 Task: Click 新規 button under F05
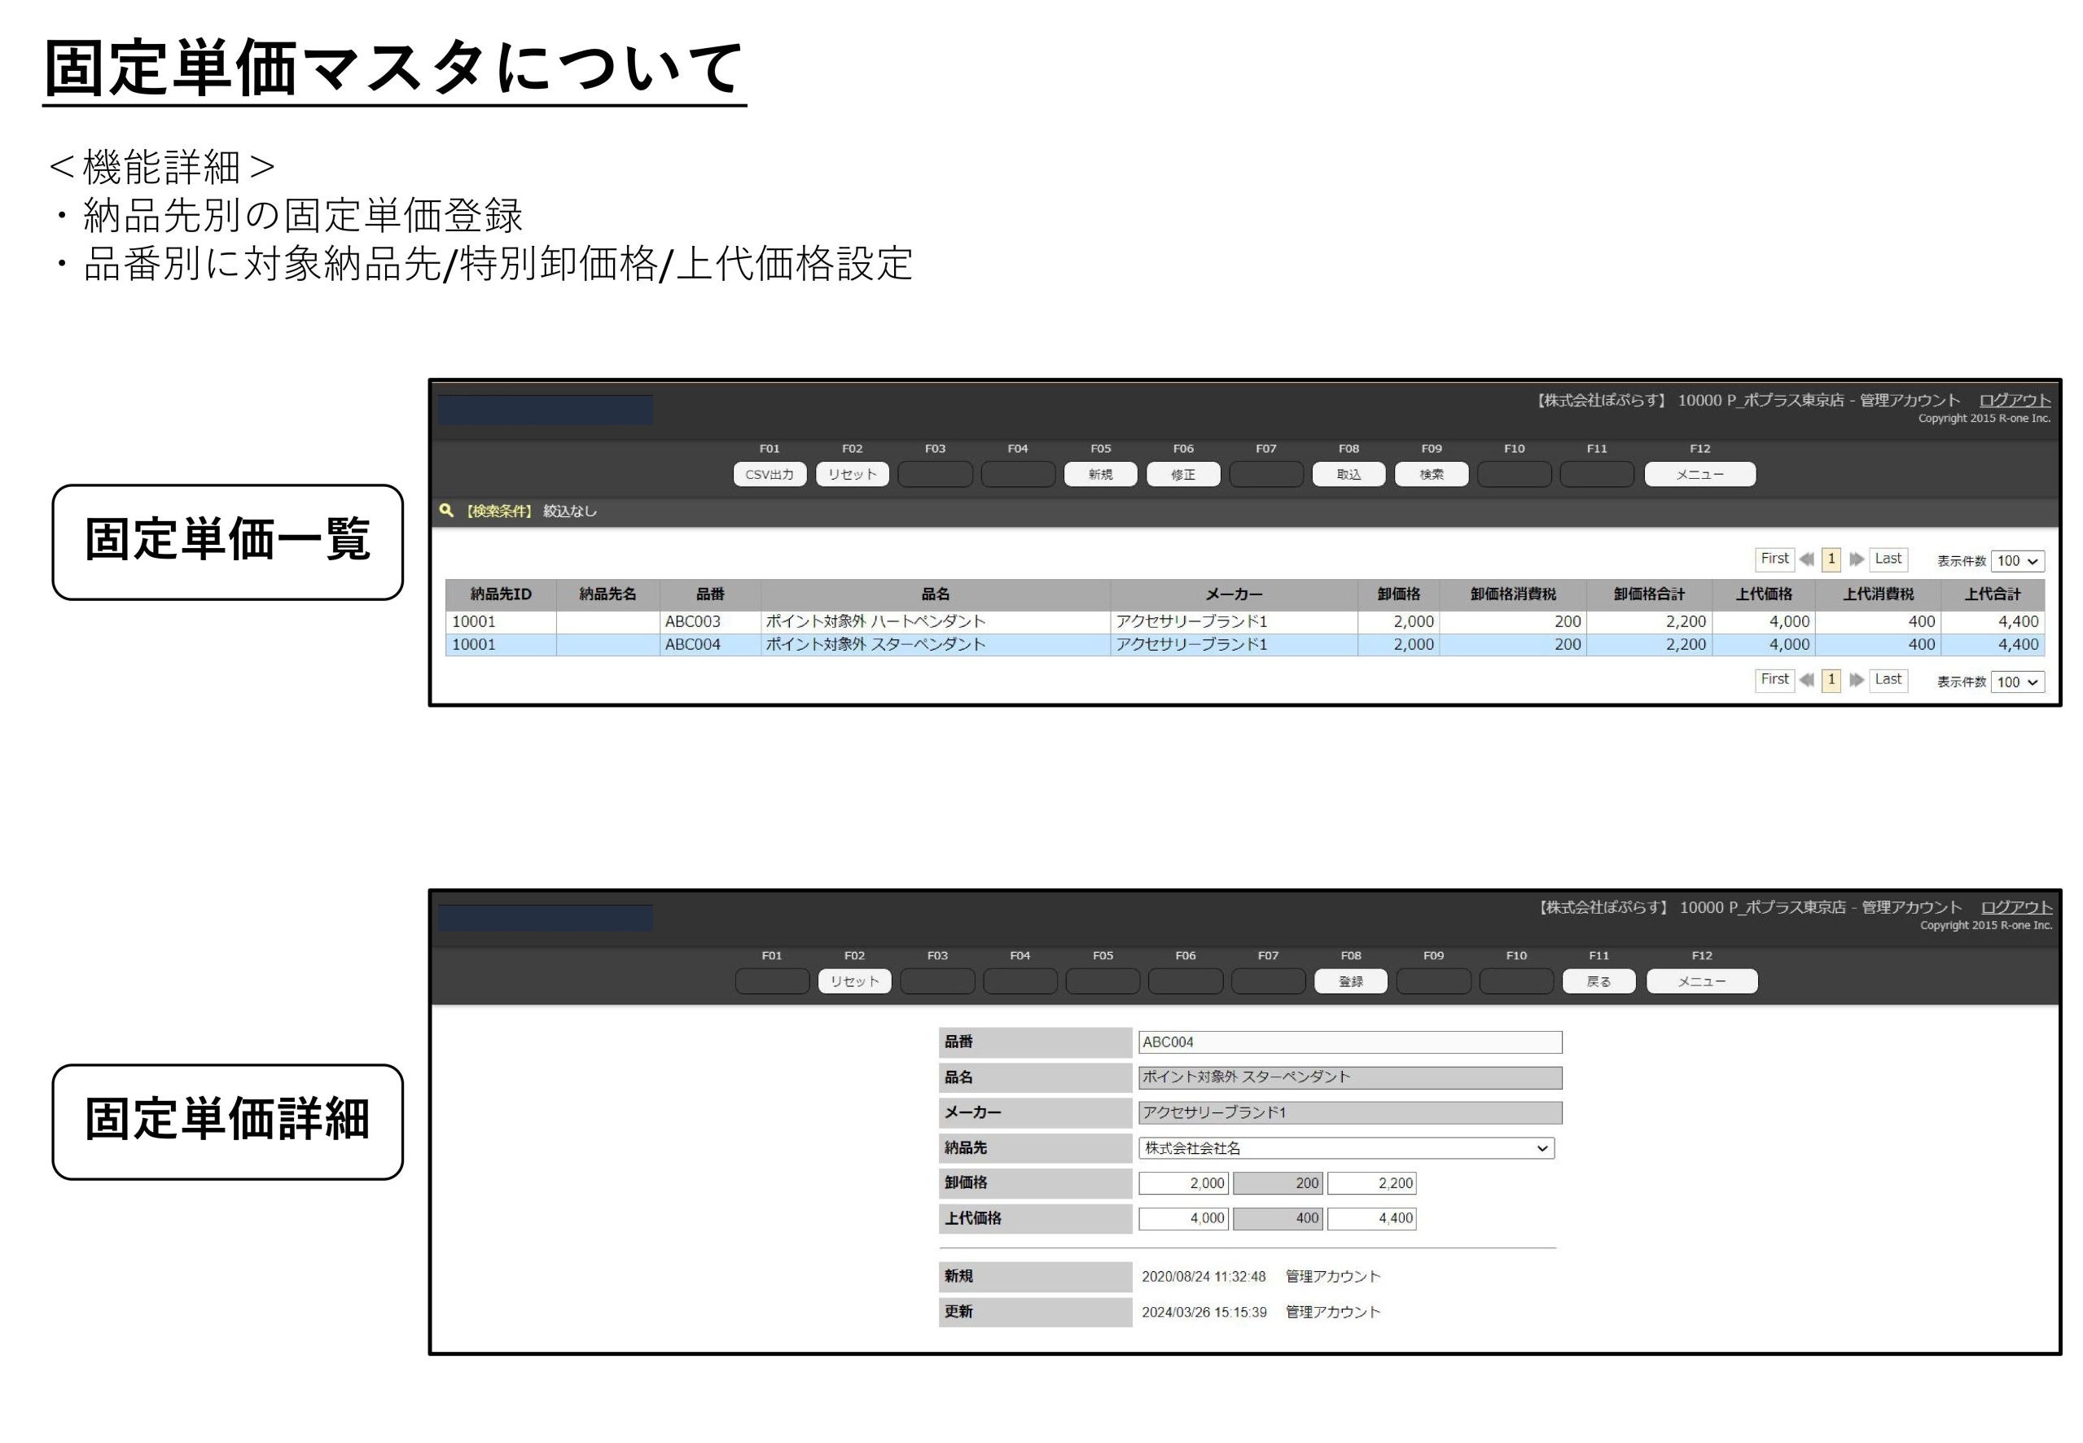pyautogui.click(x=1099, y=474)
